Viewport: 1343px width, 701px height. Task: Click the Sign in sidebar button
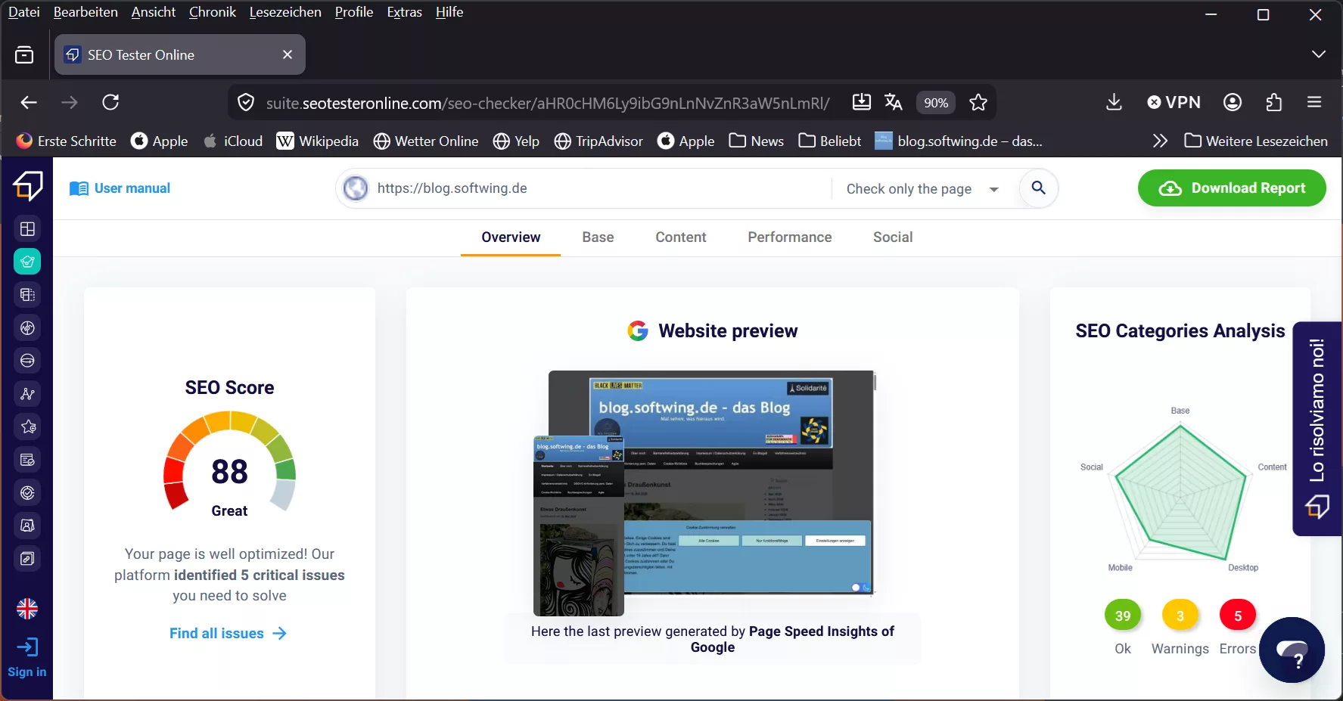click(x=27, y=656)
